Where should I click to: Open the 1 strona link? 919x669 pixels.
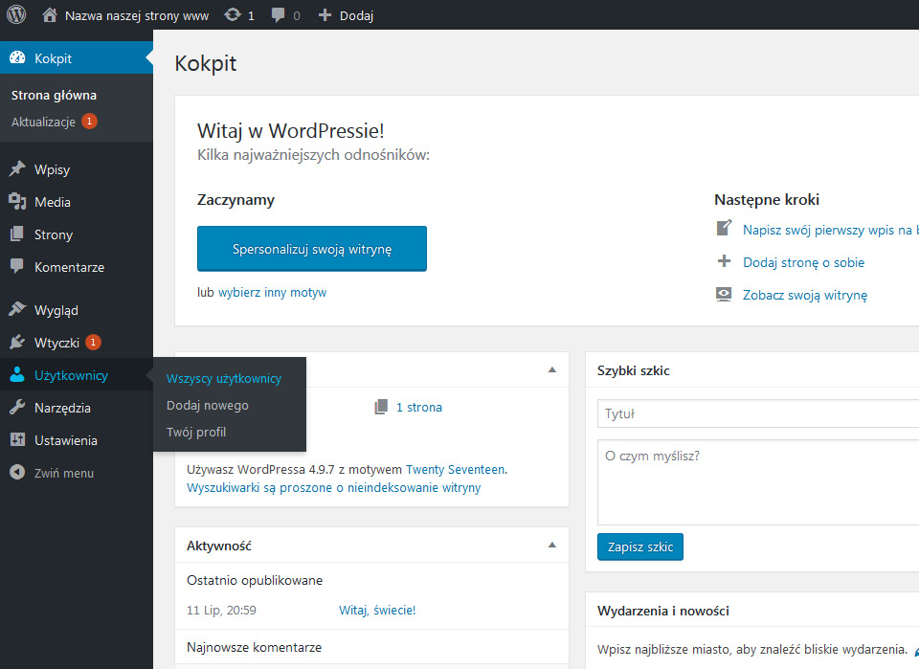(419, 407)
